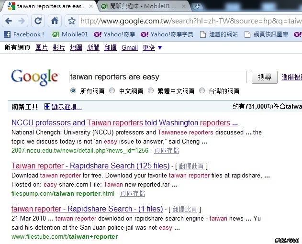Click the bold 所有網頁 navigation label
The height and width of the screenshot is (244, 302).
pos(17,47)
